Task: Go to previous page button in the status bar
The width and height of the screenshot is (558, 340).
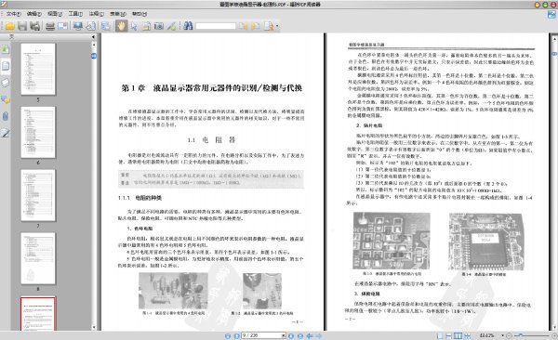Action: point(236,335)
